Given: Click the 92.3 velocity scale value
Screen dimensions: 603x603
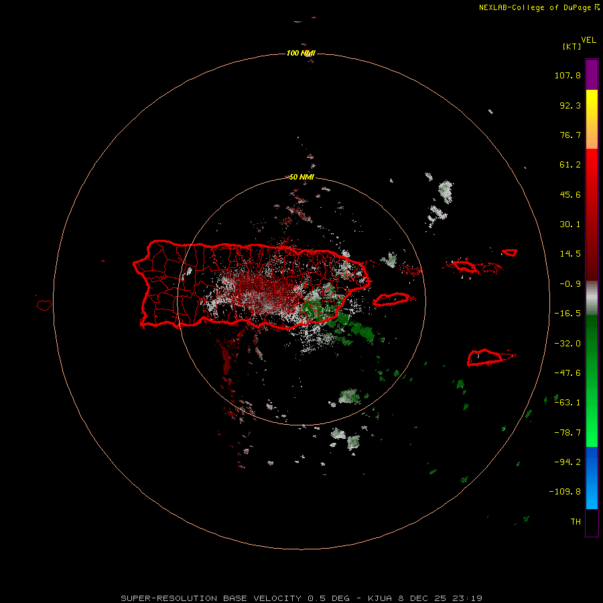Looking at the screenshot, I should pyautogui.click(x=570, y=105).
